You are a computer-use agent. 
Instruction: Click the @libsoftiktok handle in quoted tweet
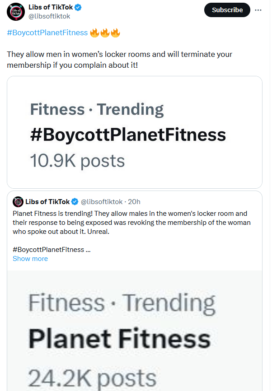[x=102, y=202]
